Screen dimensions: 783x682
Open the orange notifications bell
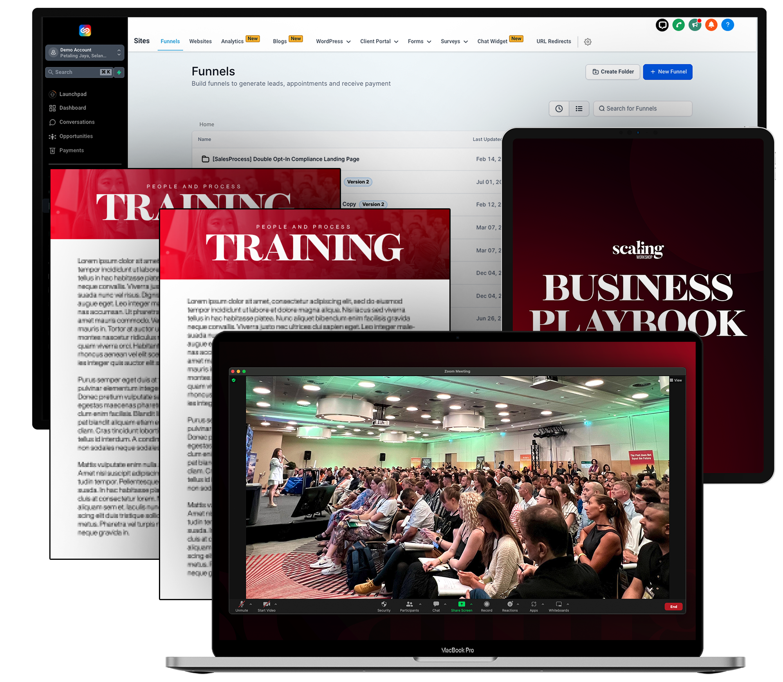point(711,25)
